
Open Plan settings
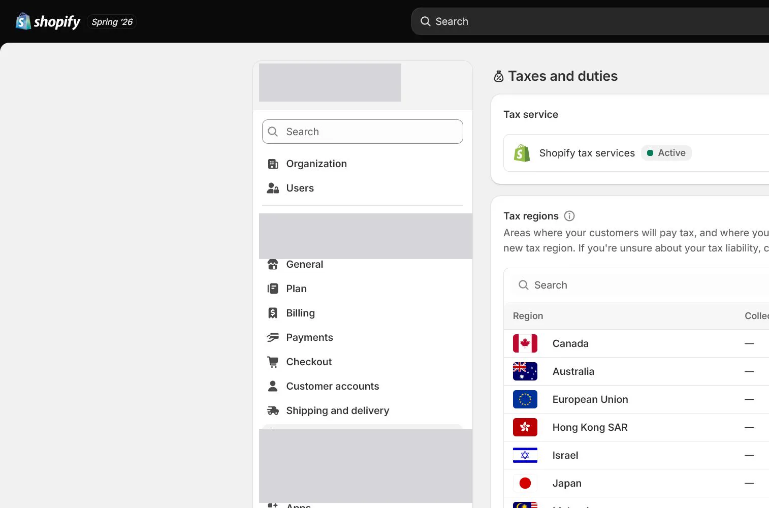tap(363, 289)
